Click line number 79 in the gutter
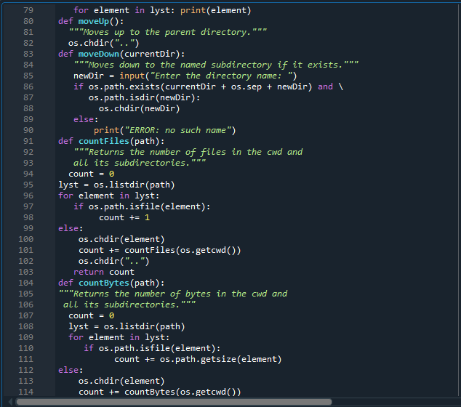 (x=28, y=10)
